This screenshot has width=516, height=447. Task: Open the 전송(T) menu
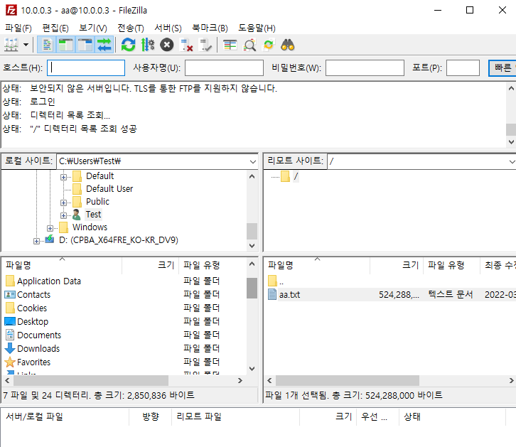pos(131,28)
